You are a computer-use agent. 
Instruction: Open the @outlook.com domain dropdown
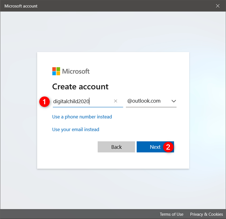[151, 101]
